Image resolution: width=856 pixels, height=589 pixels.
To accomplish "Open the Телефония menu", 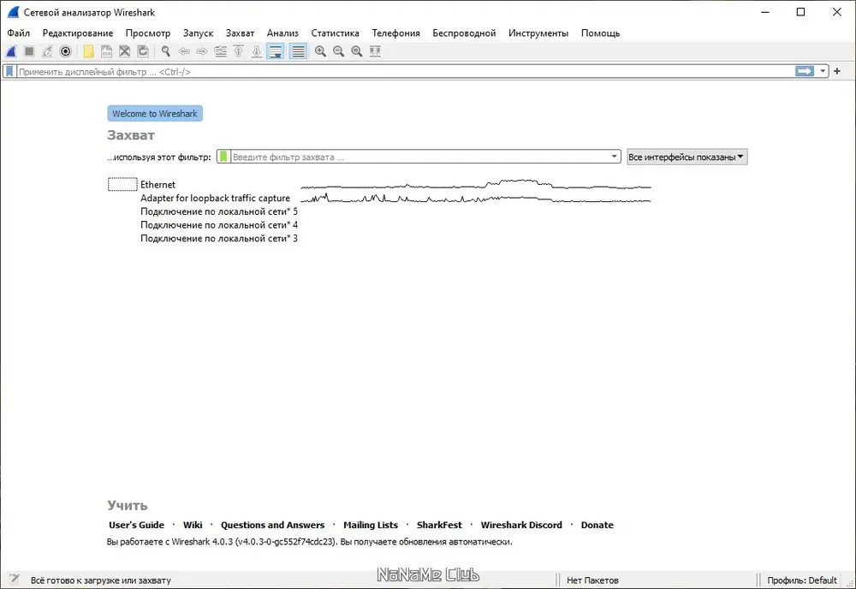I will click(395, 33).
